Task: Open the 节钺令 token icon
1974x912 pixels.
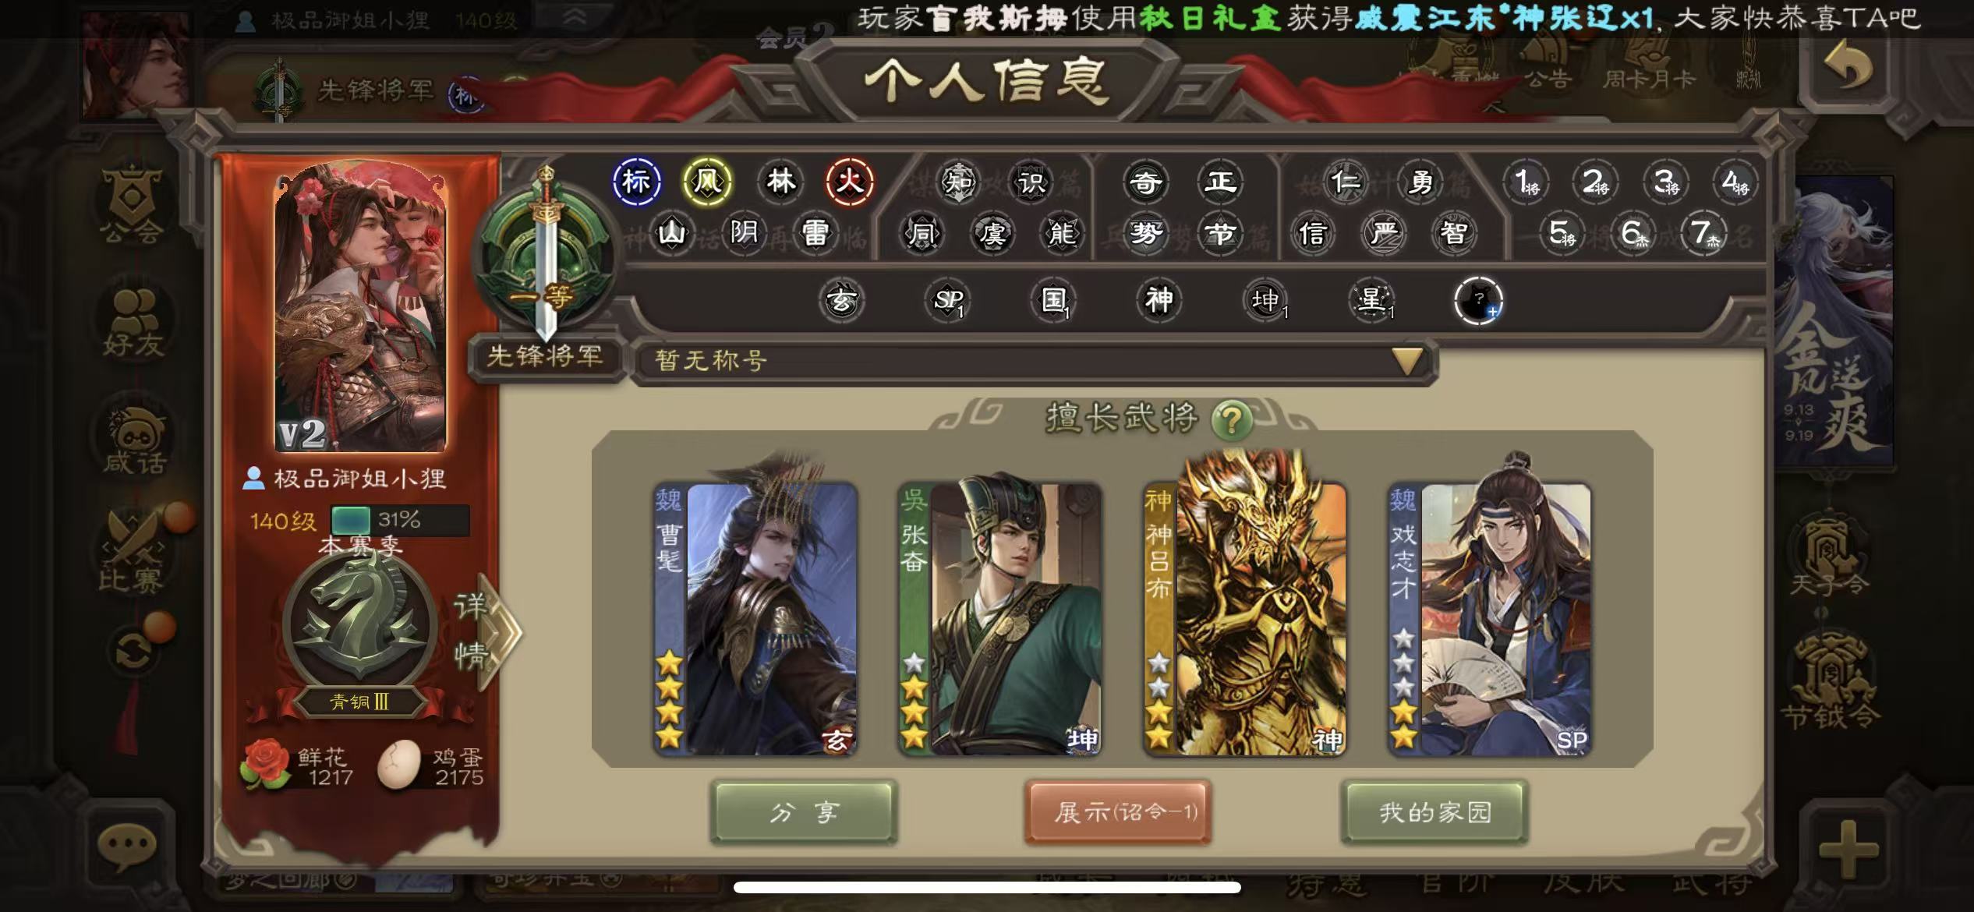Action: tap(1829, 680)
